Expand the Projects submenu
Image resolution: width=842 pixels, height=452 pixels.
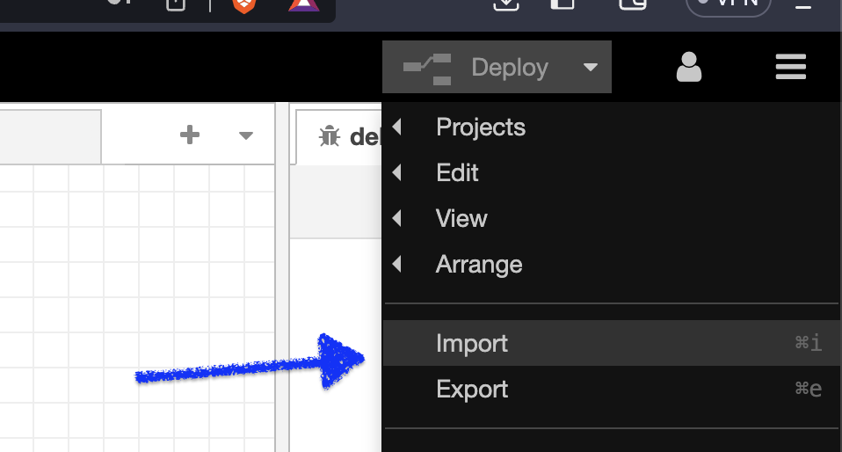tap(480, 128)
